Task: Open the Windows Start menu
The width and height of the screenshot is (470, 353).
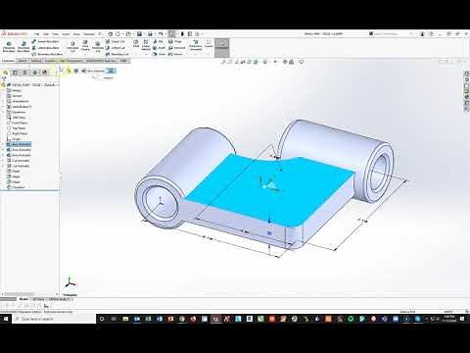Action: point(6,319)
